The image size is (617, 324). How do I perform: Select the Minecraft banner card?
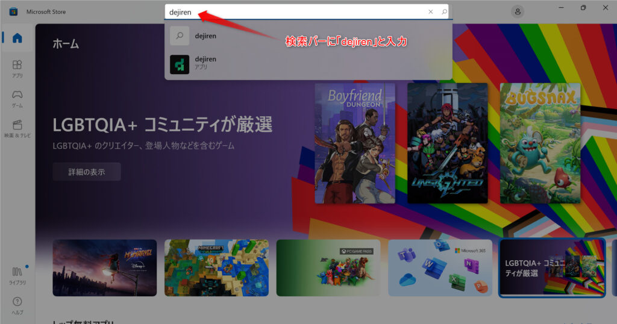pos(216,268)
